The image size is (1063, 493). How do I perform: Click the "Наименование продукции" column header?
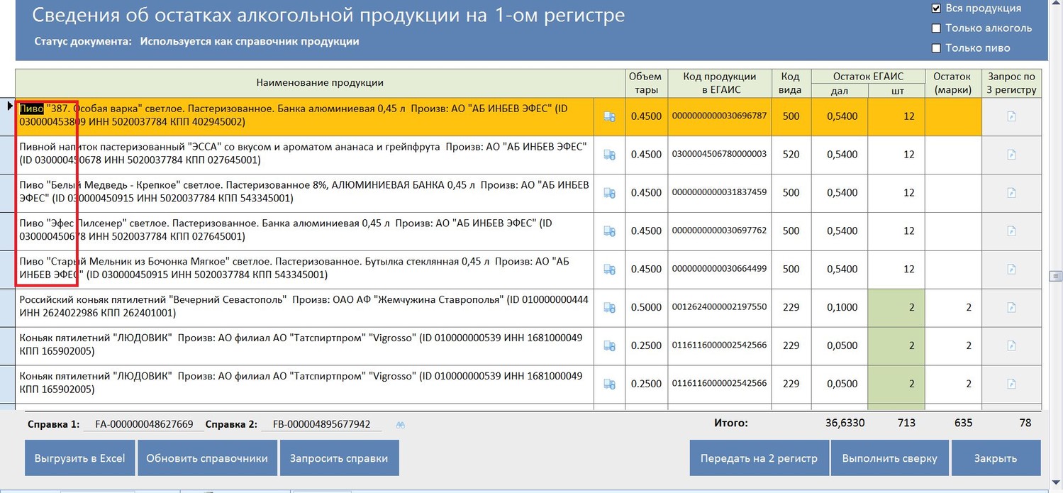(x=319, y=83)
